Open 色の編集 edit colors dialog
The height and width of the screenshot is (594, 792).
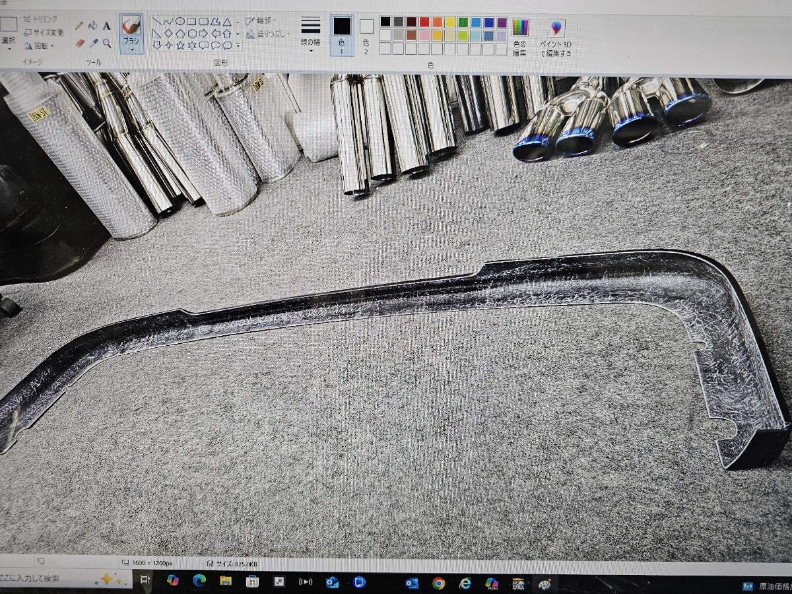pos(520,36)
